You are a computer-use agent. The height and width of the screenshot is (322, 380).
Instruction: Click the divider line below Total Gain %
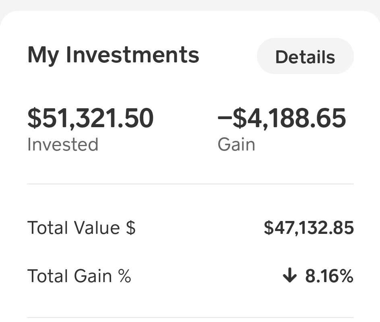(x=190, y=318)
